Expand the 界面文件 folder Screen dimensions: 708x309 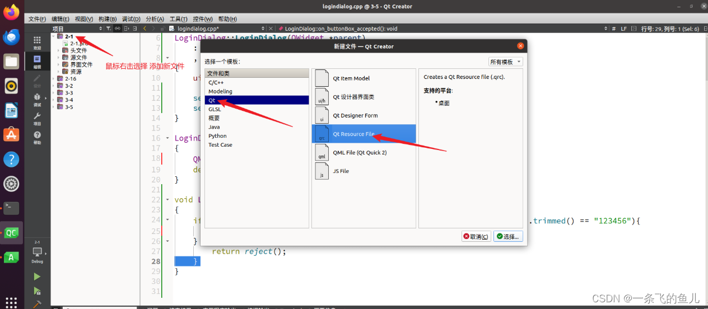pyautogui.click(x=59, y=64)
